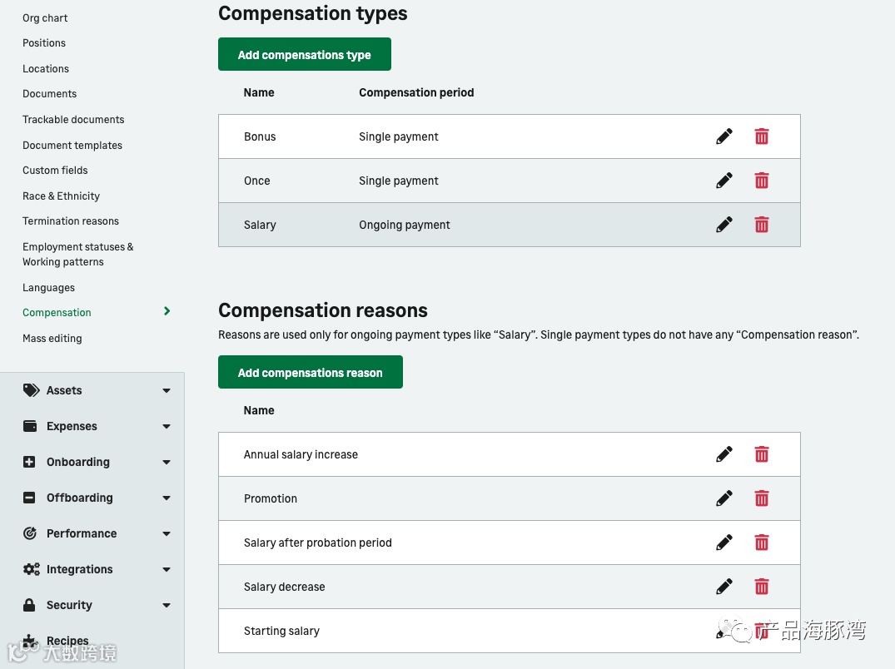Go to Mass editing settings

[x=52, y=339]
